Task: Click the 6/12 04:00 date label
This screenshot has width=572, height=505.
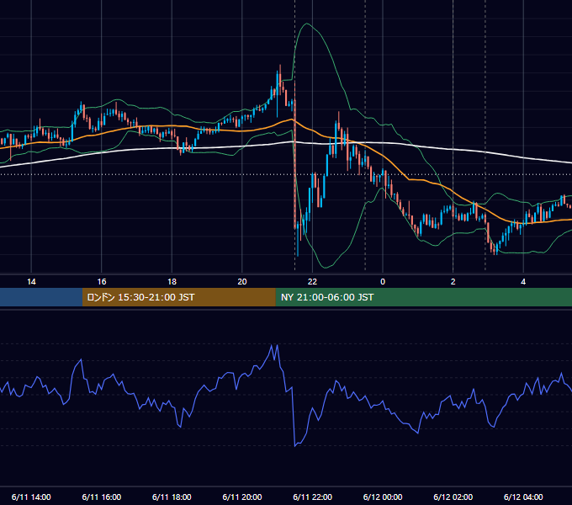Action: (523, 497)
